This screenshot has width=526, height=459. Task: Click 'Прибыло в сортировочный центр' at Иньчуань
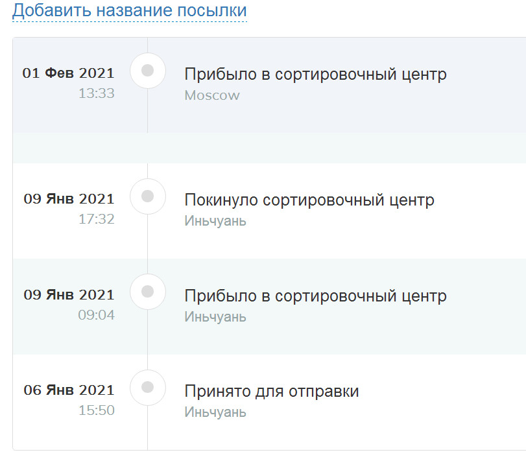click(x=315, y=296)
